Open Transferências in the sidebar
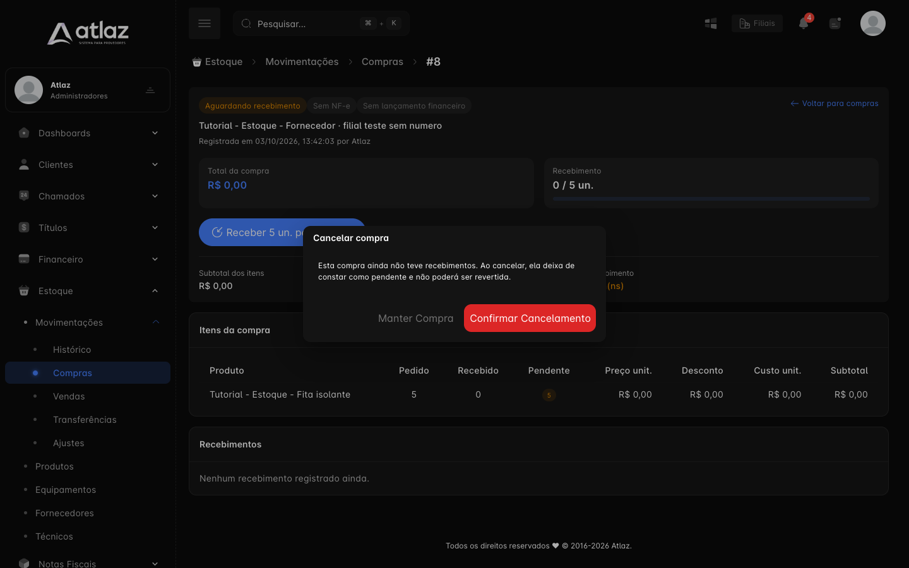Viewport: 909px width, 568px height. click(x=85, y=420)
